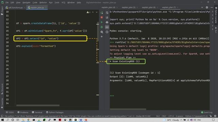Open the tool window options gear

[207, 7]
